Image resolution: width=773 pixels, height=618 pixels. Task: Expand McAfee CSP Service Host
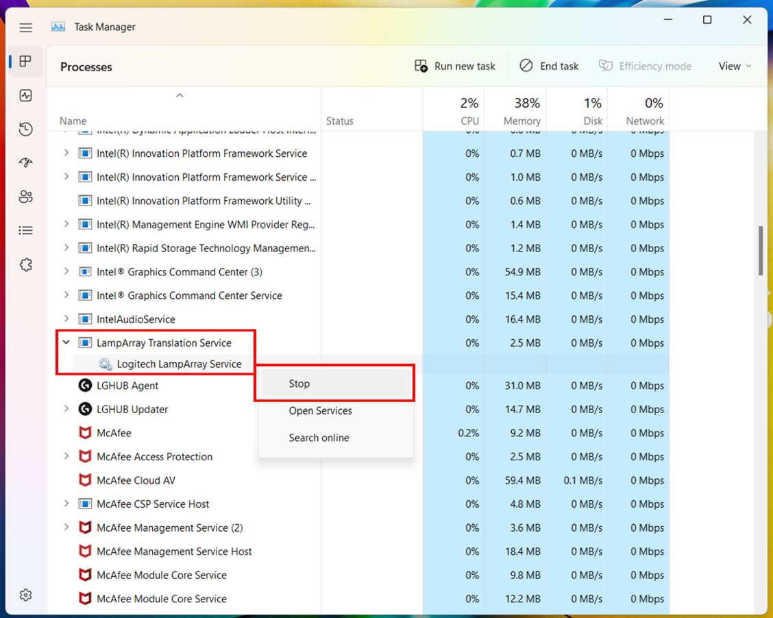66,504
